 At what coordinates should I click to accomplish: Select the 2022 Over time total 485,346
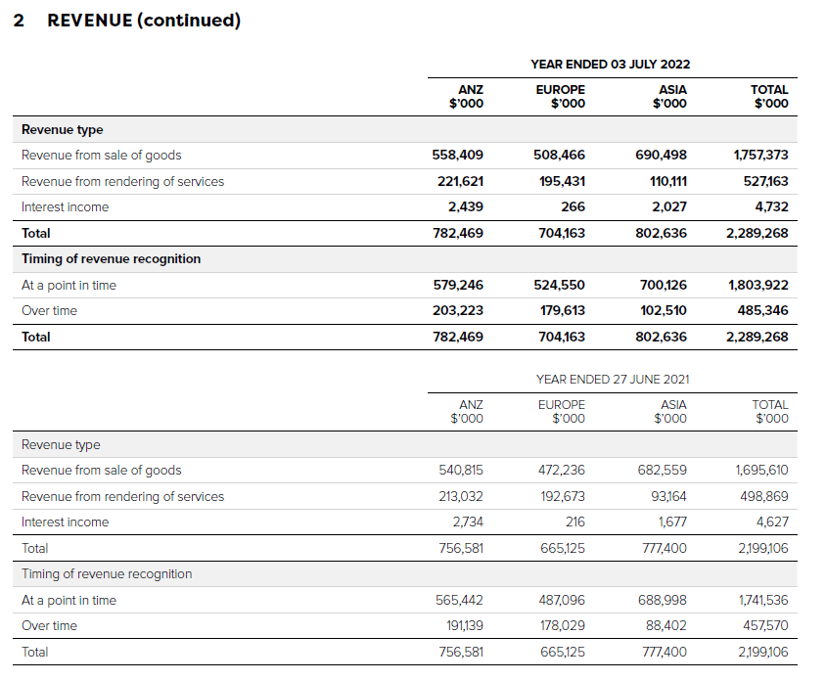(x=761, y=310)
